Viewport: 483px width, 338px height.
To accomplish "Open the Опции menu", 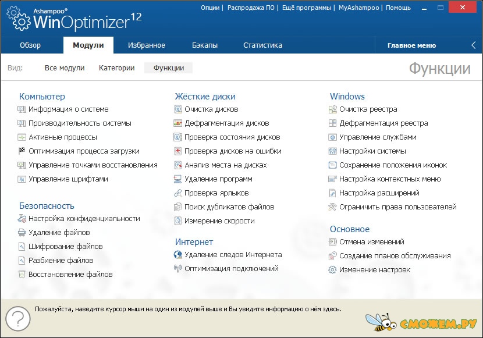I will coord(210,8).
